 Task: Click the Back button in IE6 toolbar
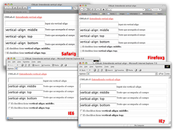10,65
